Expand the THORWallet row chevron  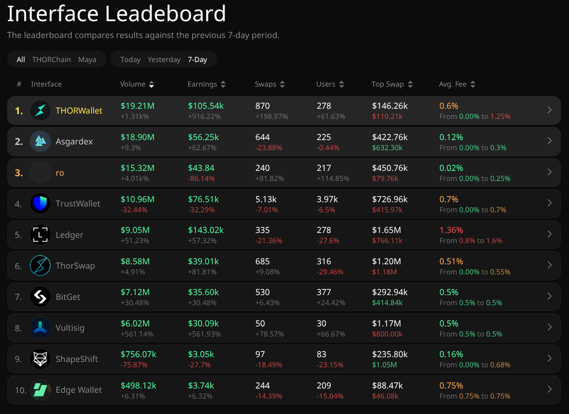(x=549, y=110)
